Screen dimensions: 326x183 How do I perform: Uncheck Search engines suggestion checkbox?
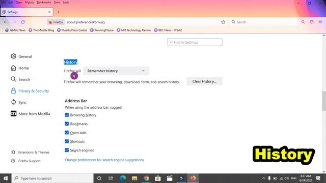click(x=67, y=150)
